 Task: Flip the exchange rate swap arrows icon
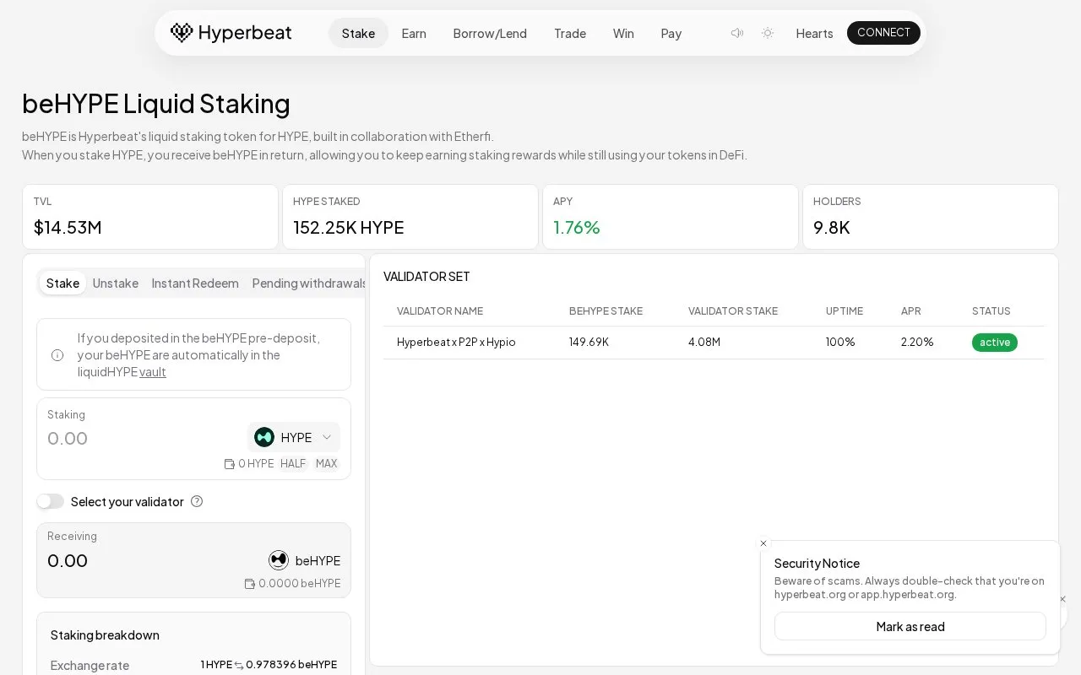click(239, 665)
